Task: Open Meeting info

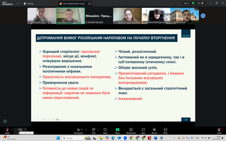Action: 131,130
